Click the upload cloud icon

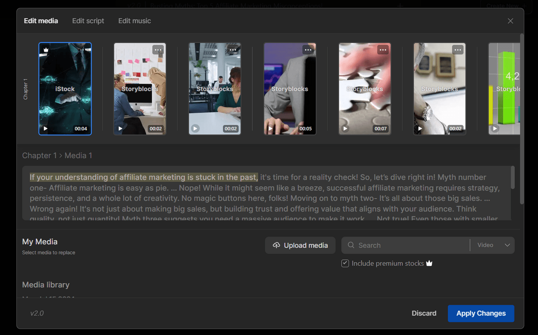coord(276,245)
